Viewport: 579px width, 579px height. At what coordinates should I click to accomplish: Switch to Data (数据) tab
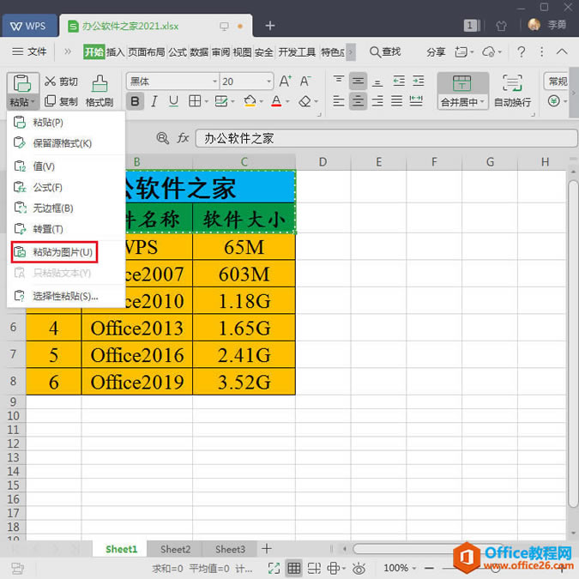tap(199, 52)
